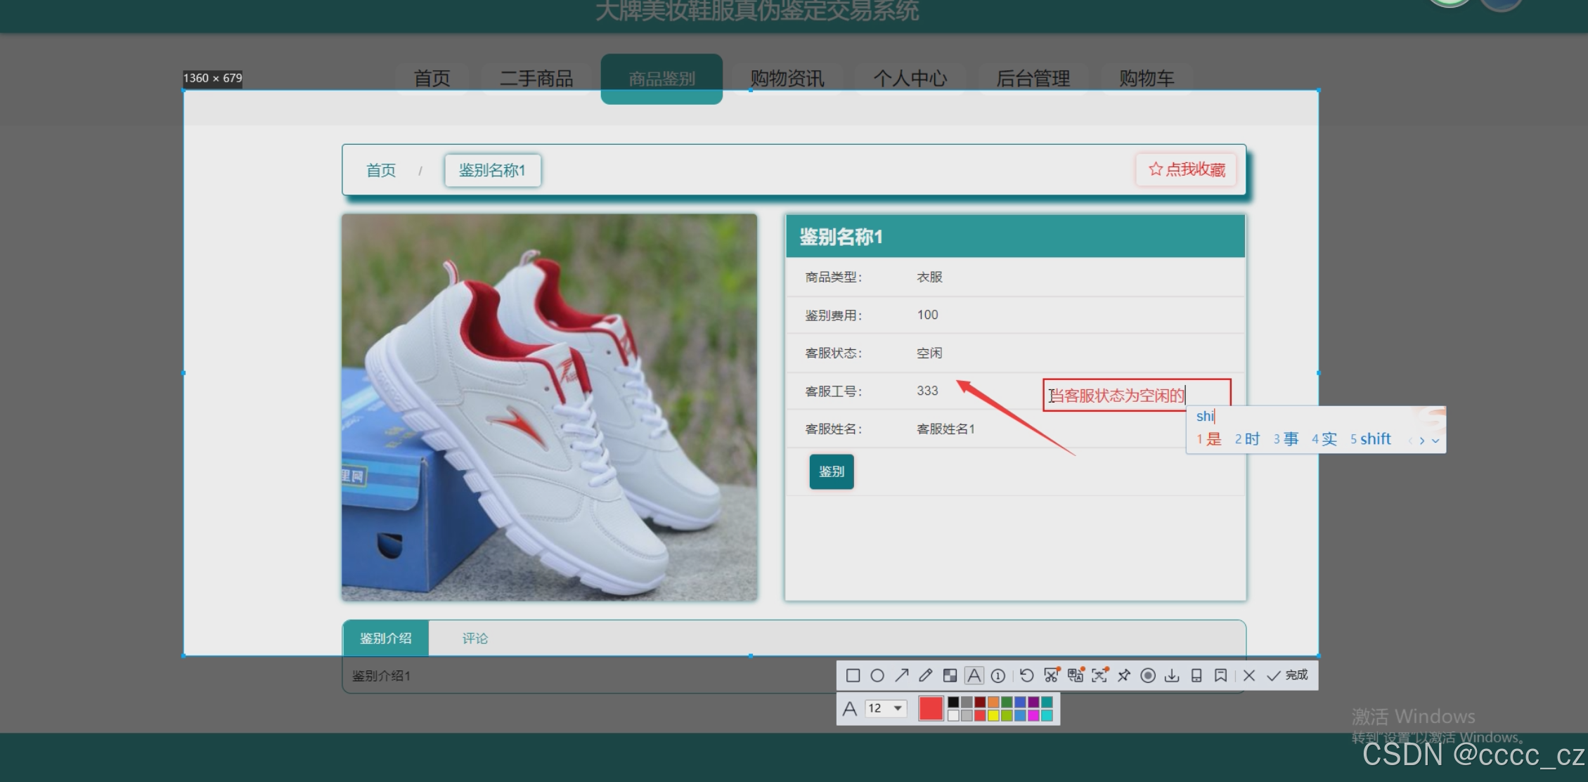Viewport: 1588px width, 782px height.
Task: Save the screenshot with download icon
Action: 1171,675
